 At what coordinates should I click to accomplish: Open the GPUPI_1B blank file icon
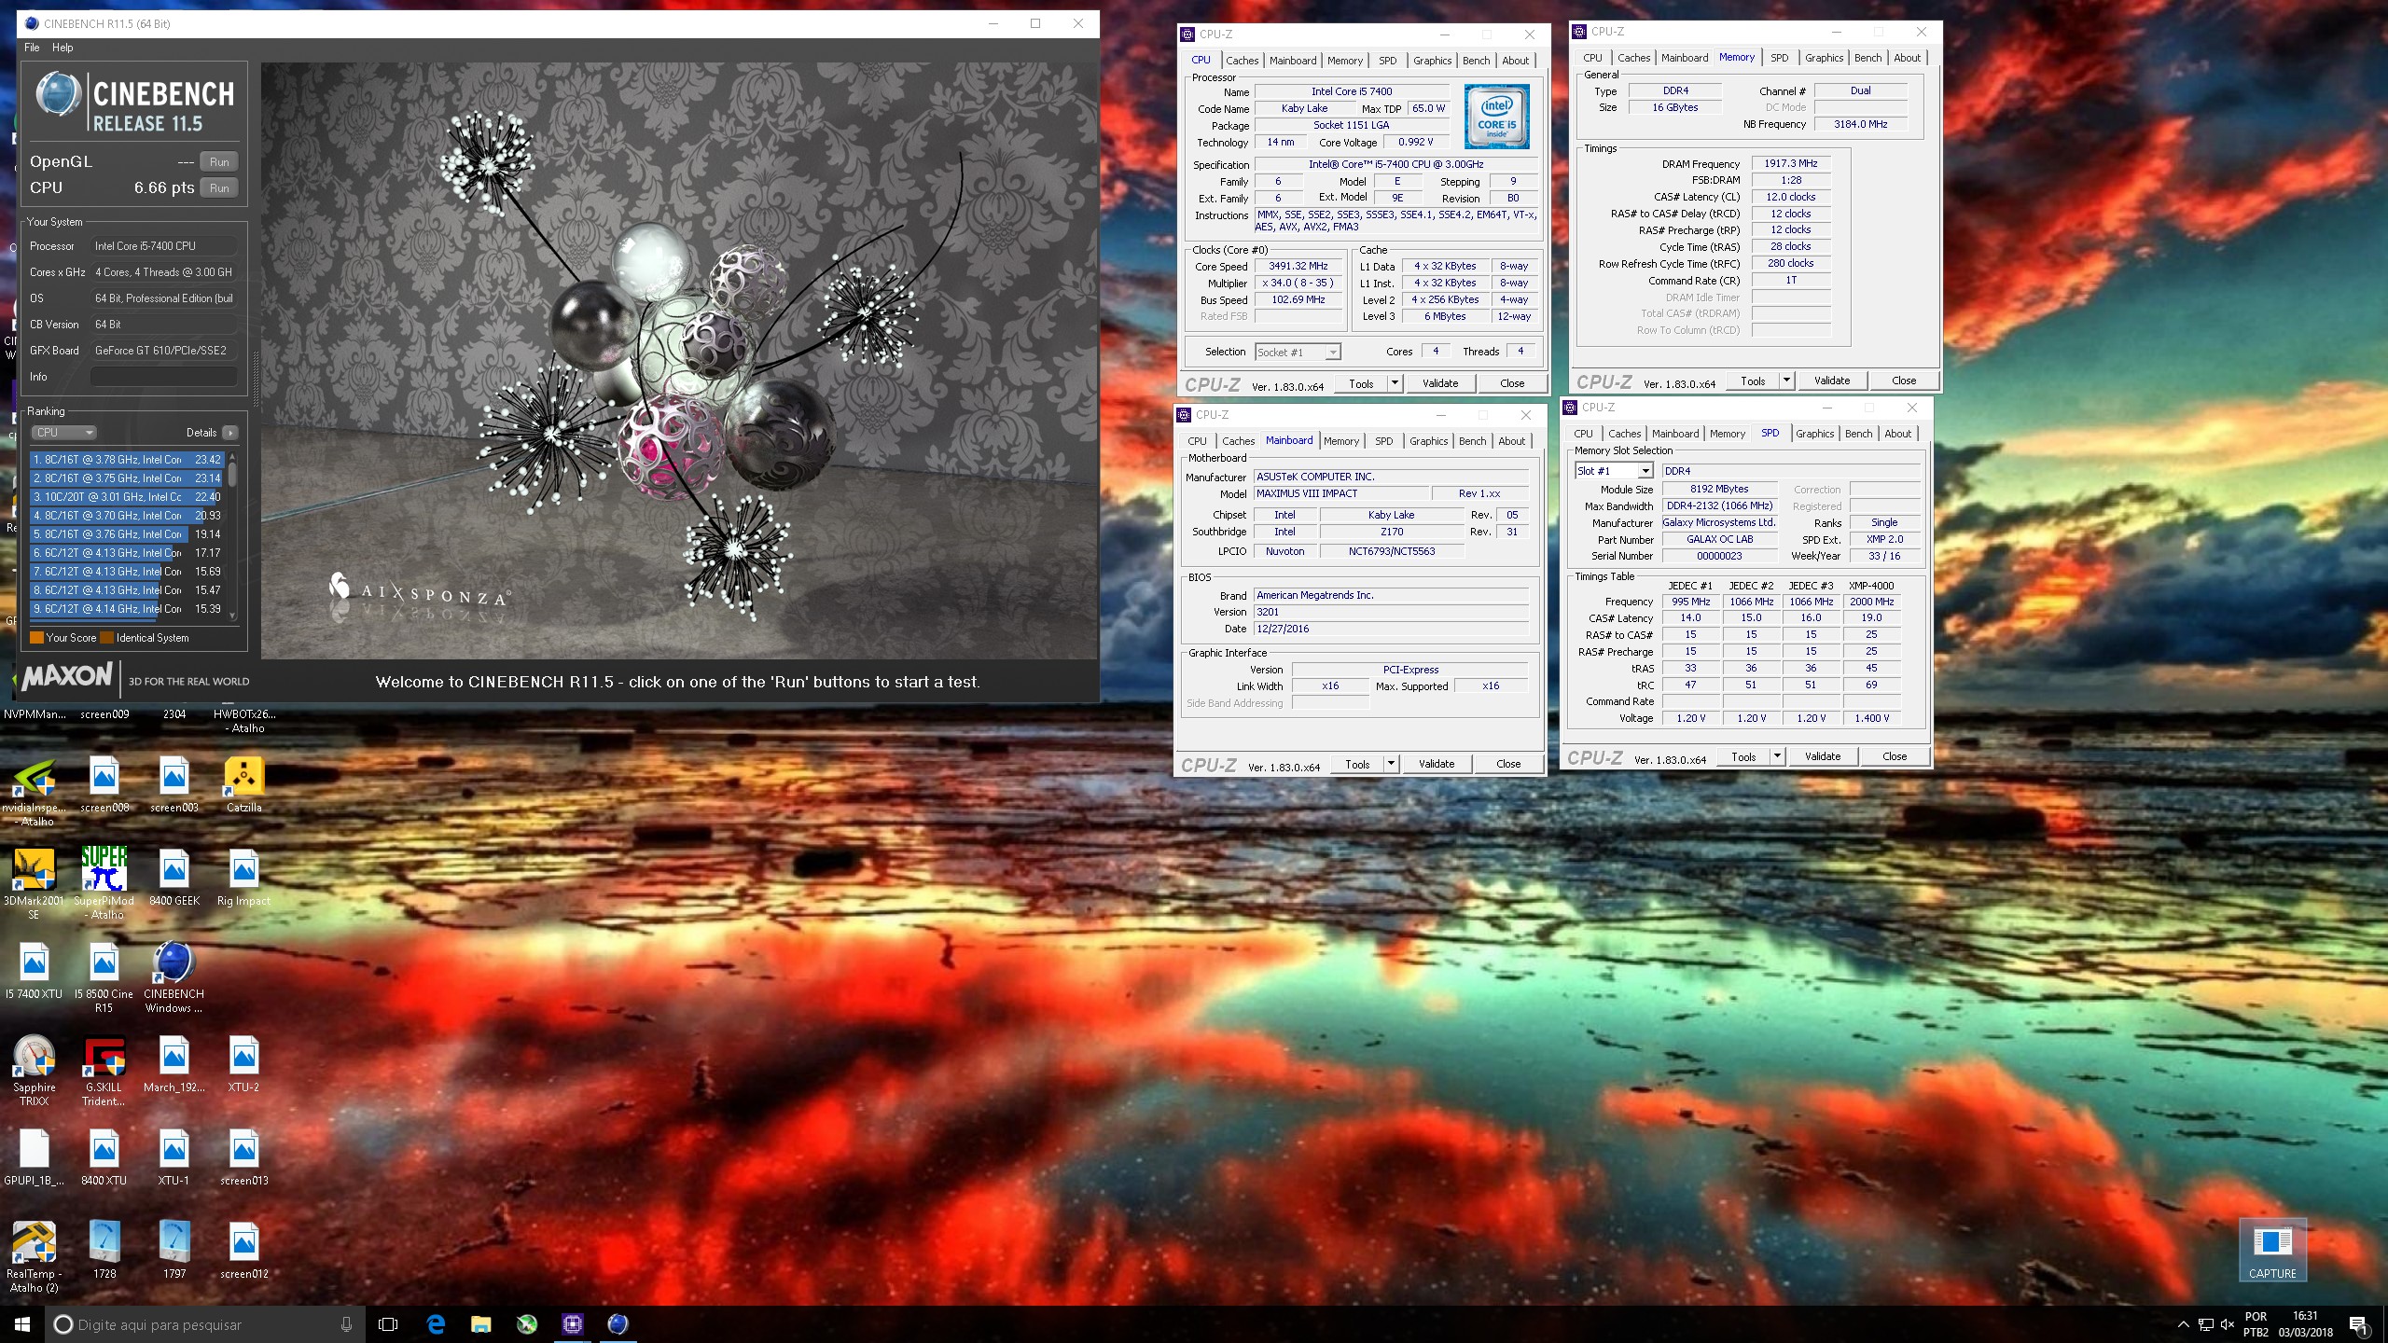click(35, 1149)
